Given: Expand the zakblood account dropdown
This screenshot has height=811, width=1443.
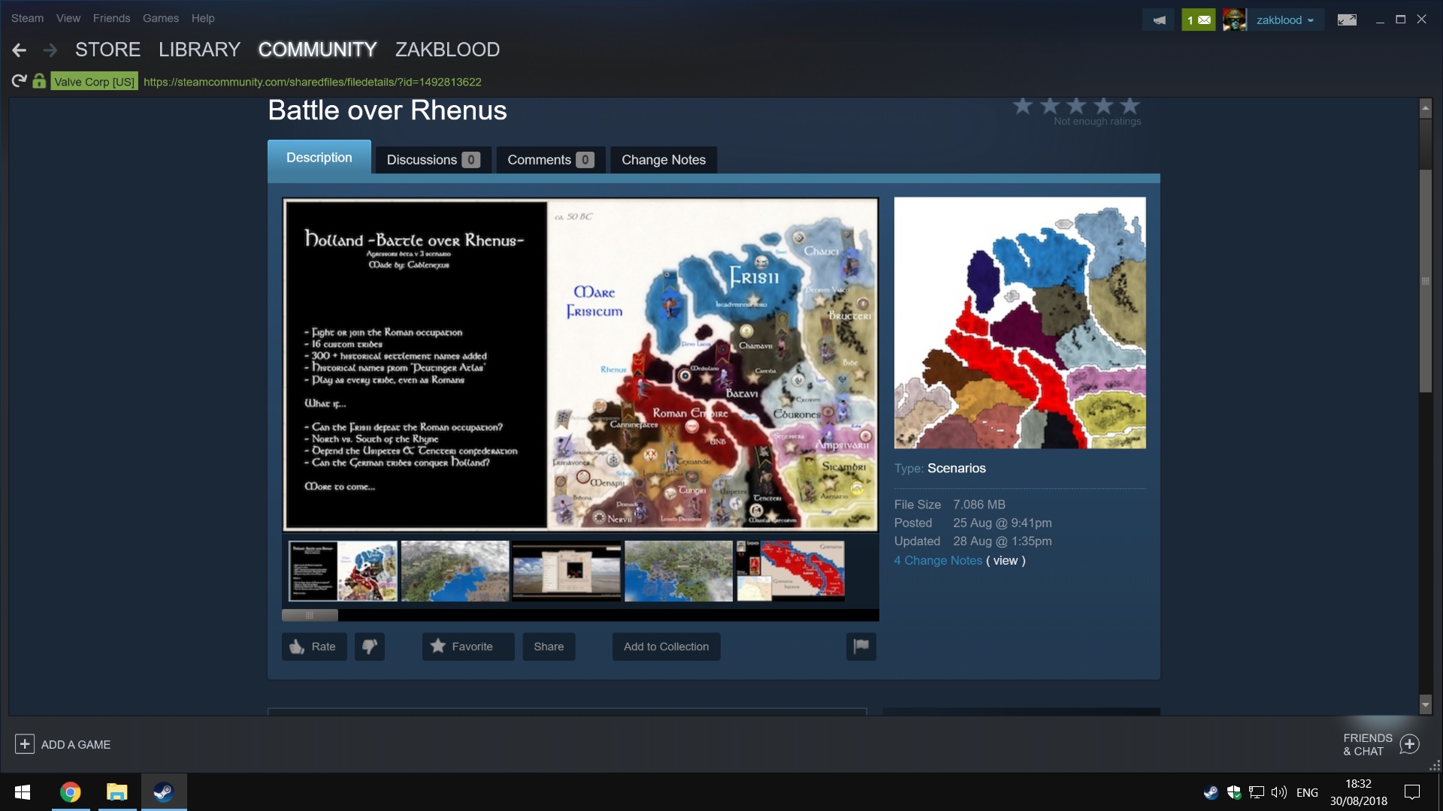Looking at the screenshot, I should (1284, 20).
